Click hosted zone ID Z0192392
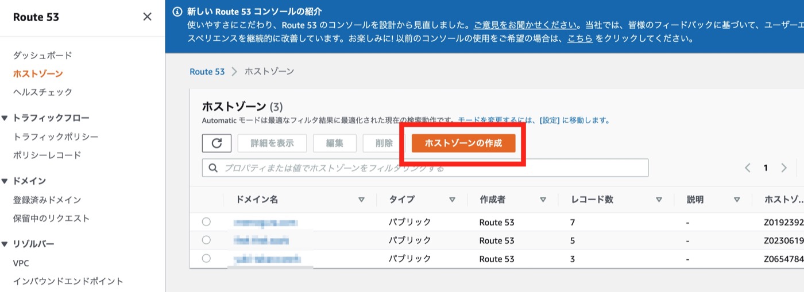The width and height of the screenshot is (804, 292). pyautogui.click(x=784, y=222)
